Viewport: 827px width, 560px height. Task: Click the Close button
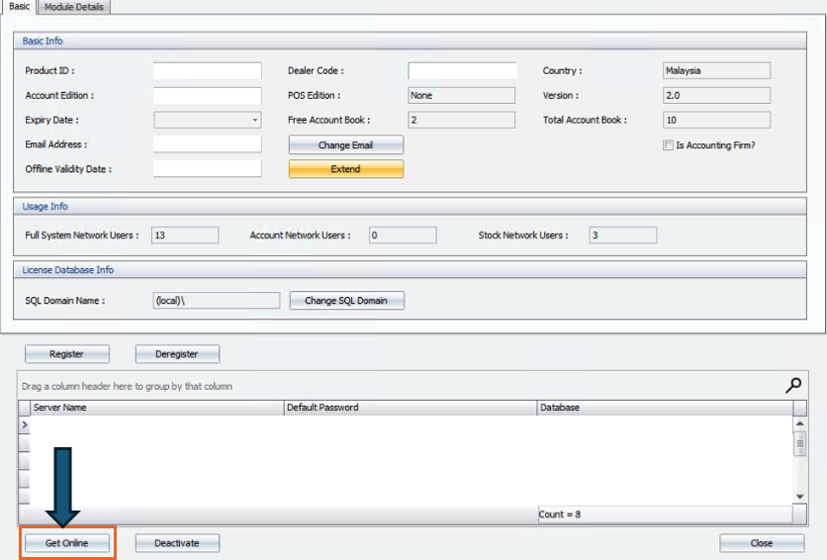click(x=761, y=543)
